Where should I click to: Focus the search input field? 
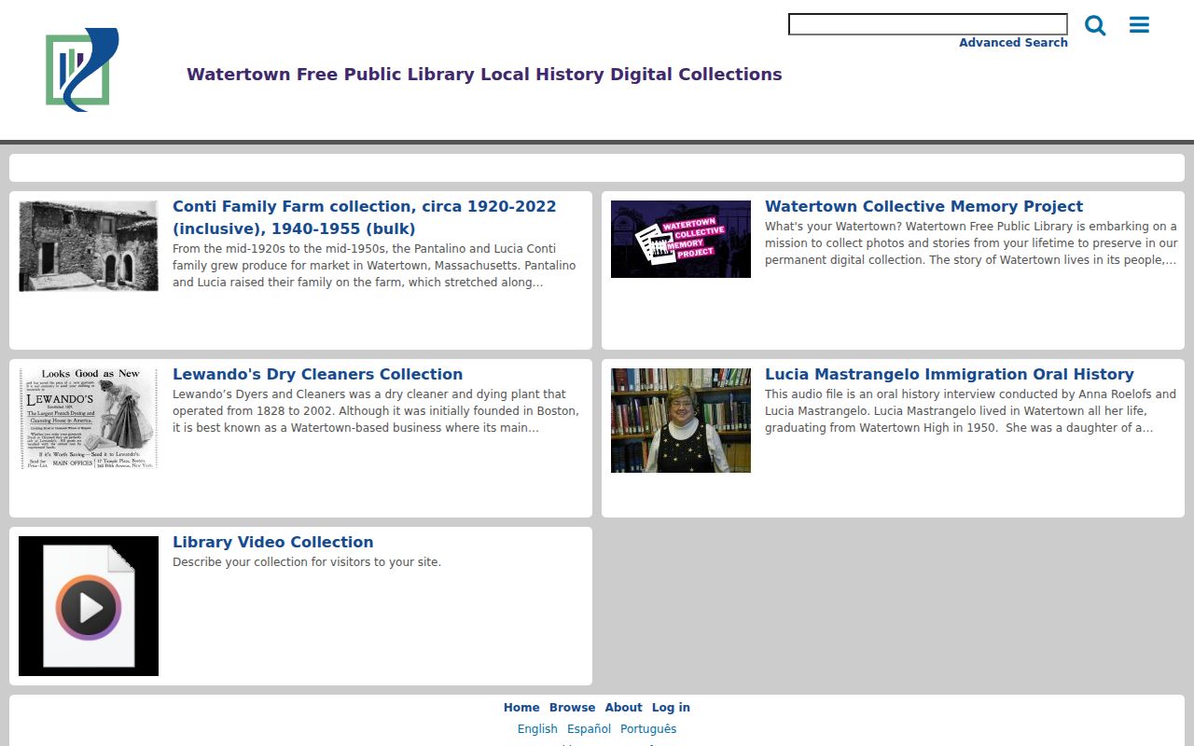(928, 24)
